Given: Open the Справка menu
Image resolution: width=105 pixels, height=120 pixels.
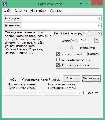Looking at the screenshot, I should tap(56, 11).
